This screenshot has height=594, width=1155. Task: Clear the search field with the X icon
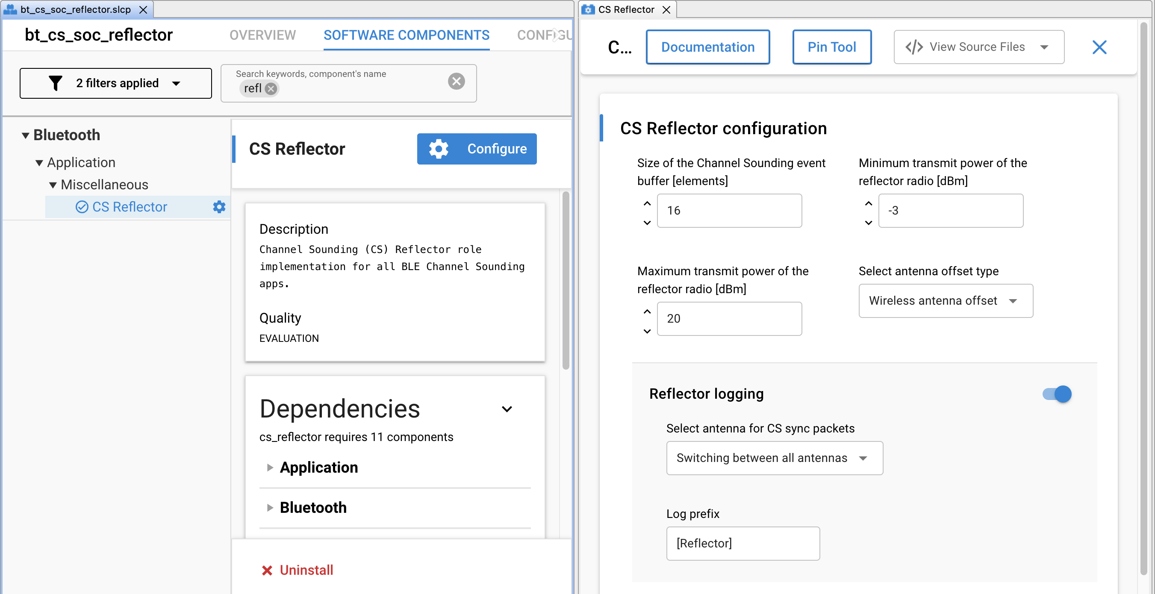coord(456,81)
